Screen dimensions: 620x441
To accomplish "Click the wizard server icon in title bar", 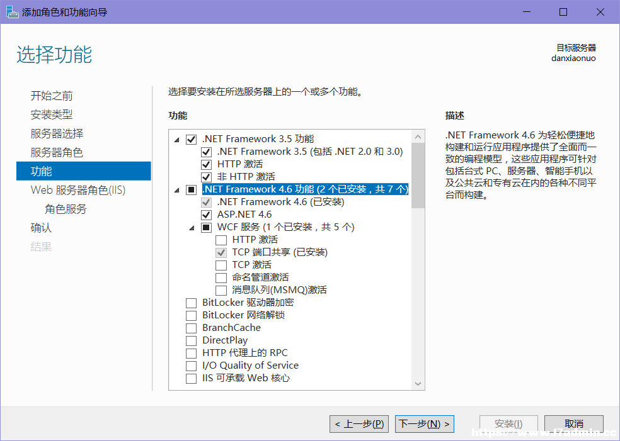I will [x=12, y=12].
